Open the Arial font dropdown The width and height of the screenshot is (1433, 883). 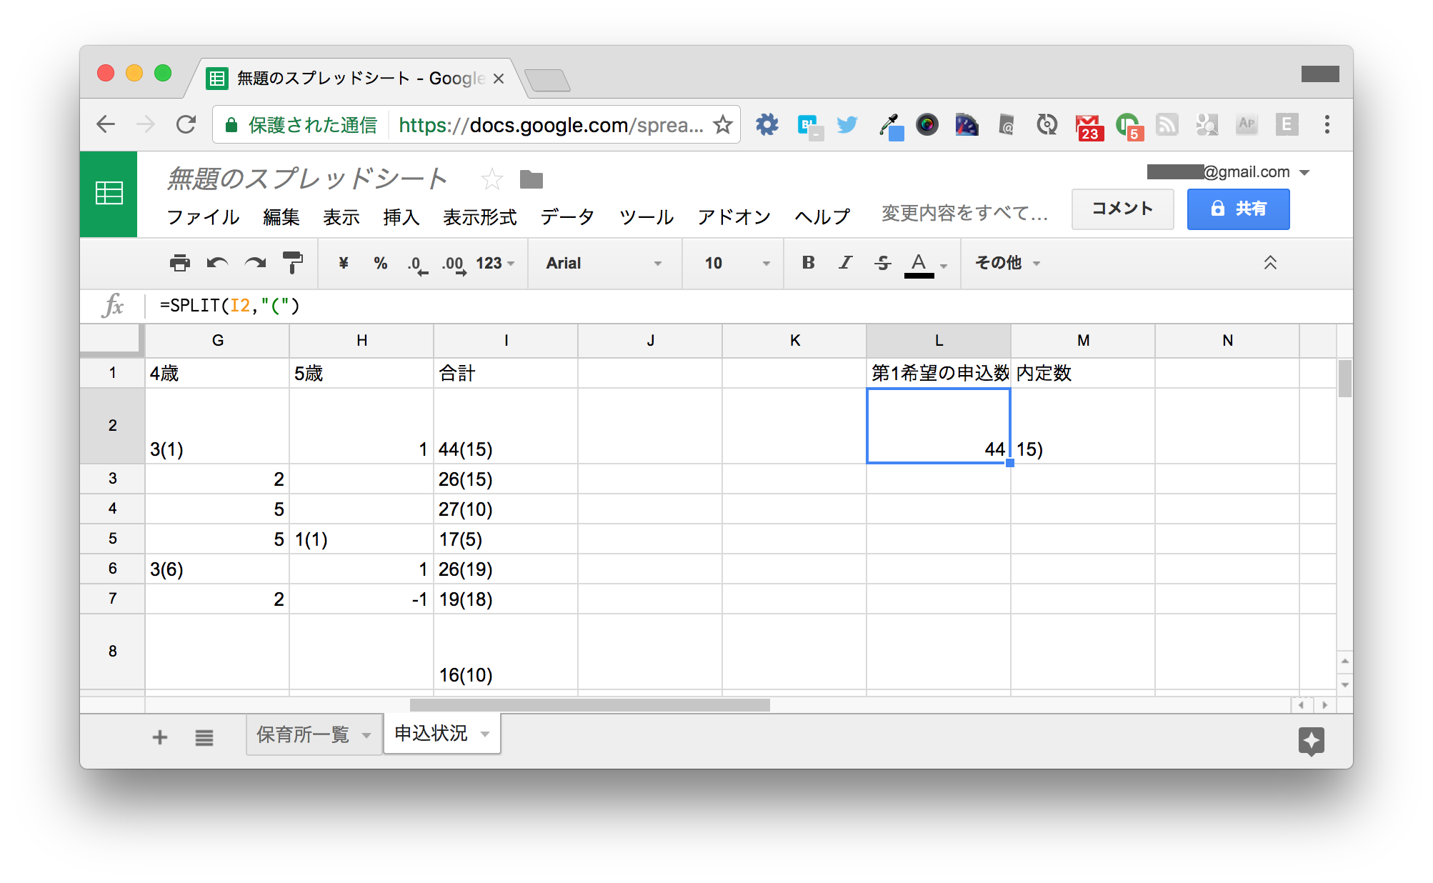pos(604,263)
